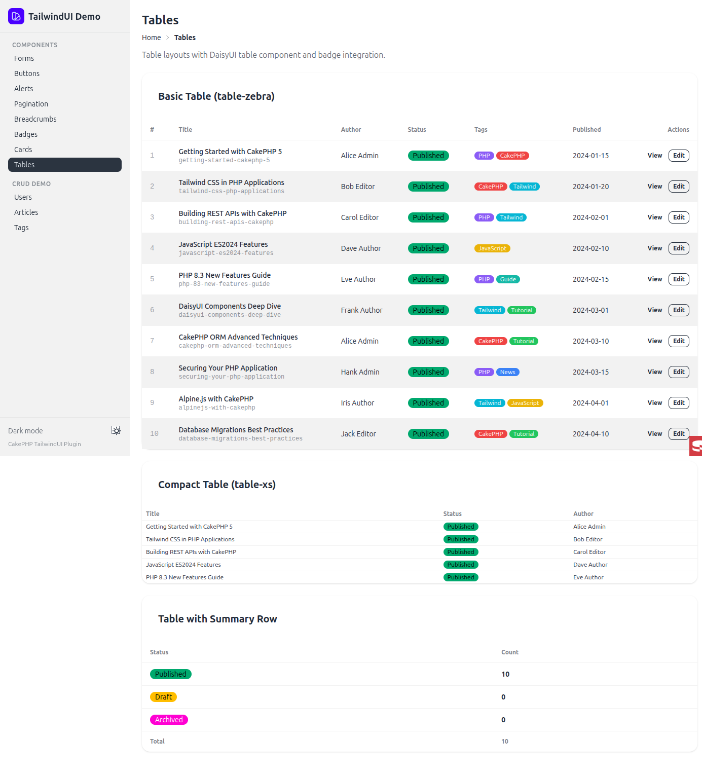Screen dimensions: 702x776
Task: Click the date 2024-04-01
Action: (590, 403)
